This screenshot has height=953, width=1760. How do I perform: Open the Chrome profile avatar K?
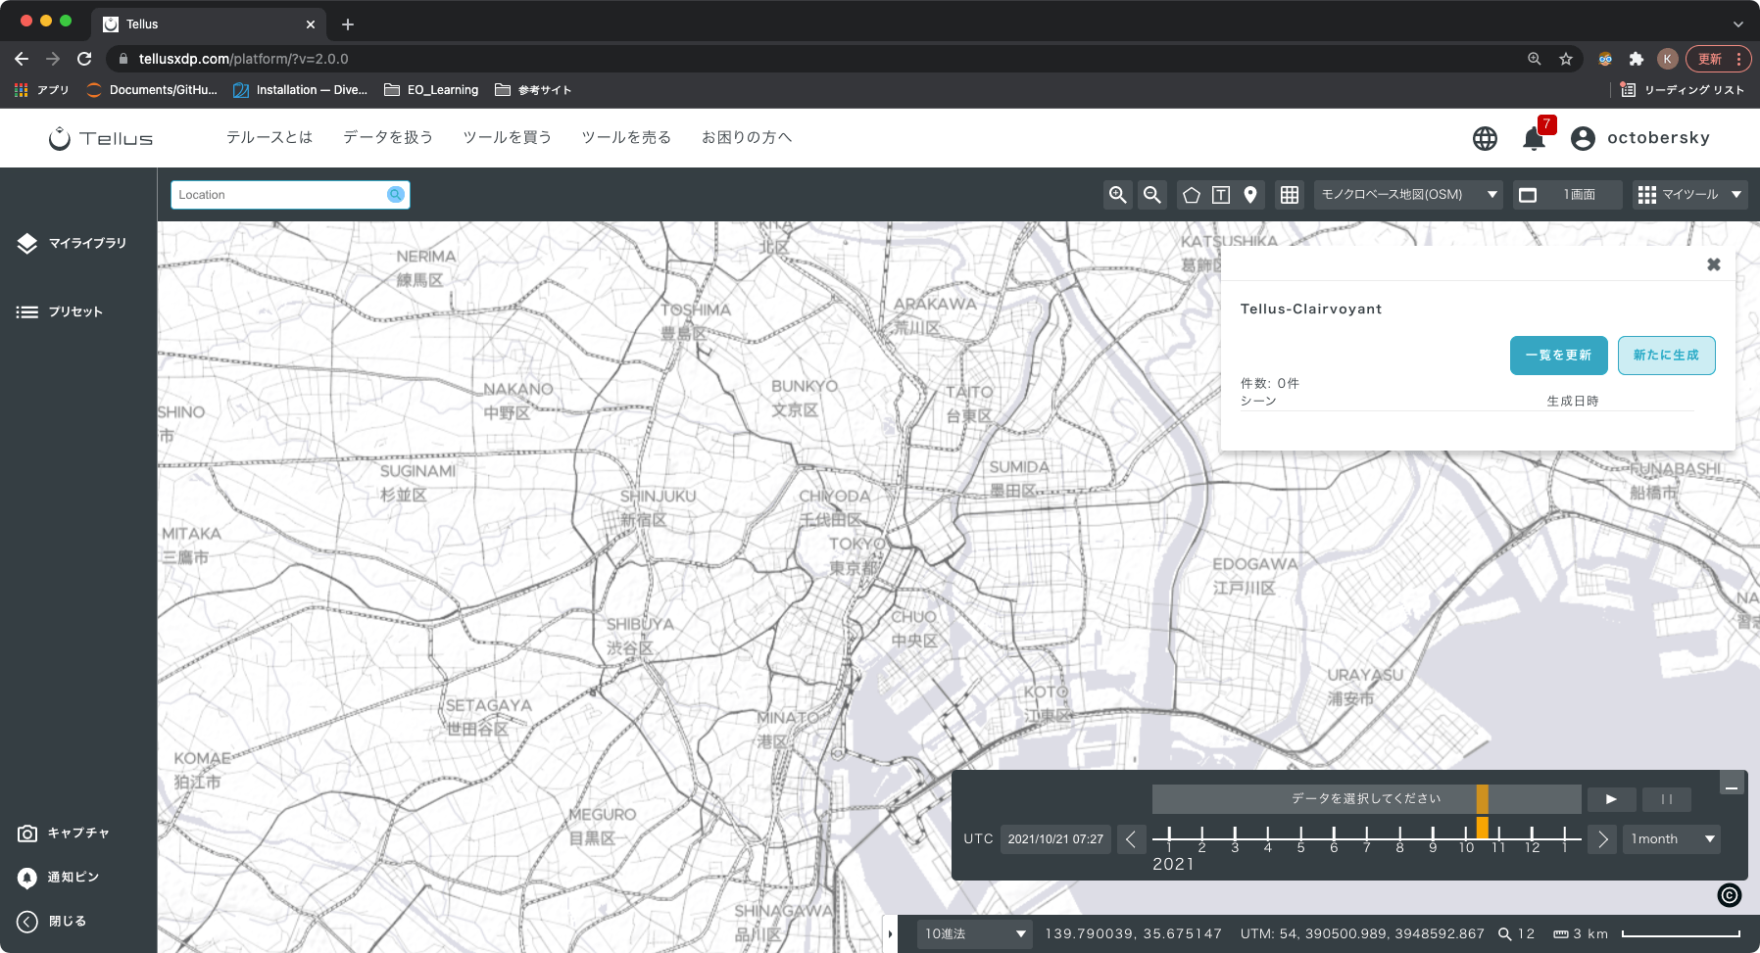1667,59
